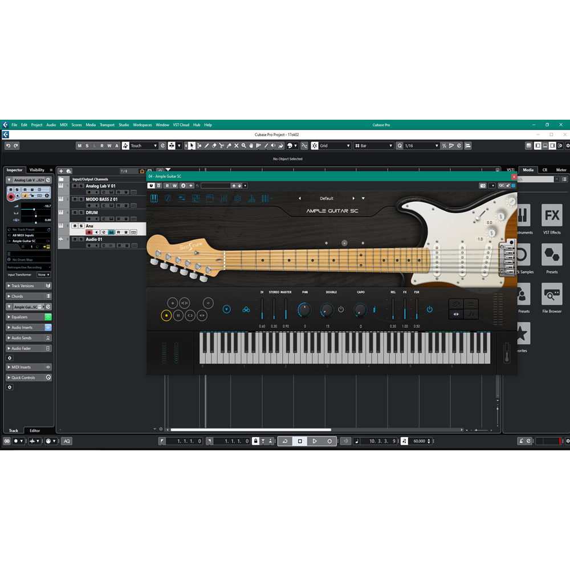
Task: Toggle Solo on MODO BASS 2 01 track
Action: click(x=82, y=199)
